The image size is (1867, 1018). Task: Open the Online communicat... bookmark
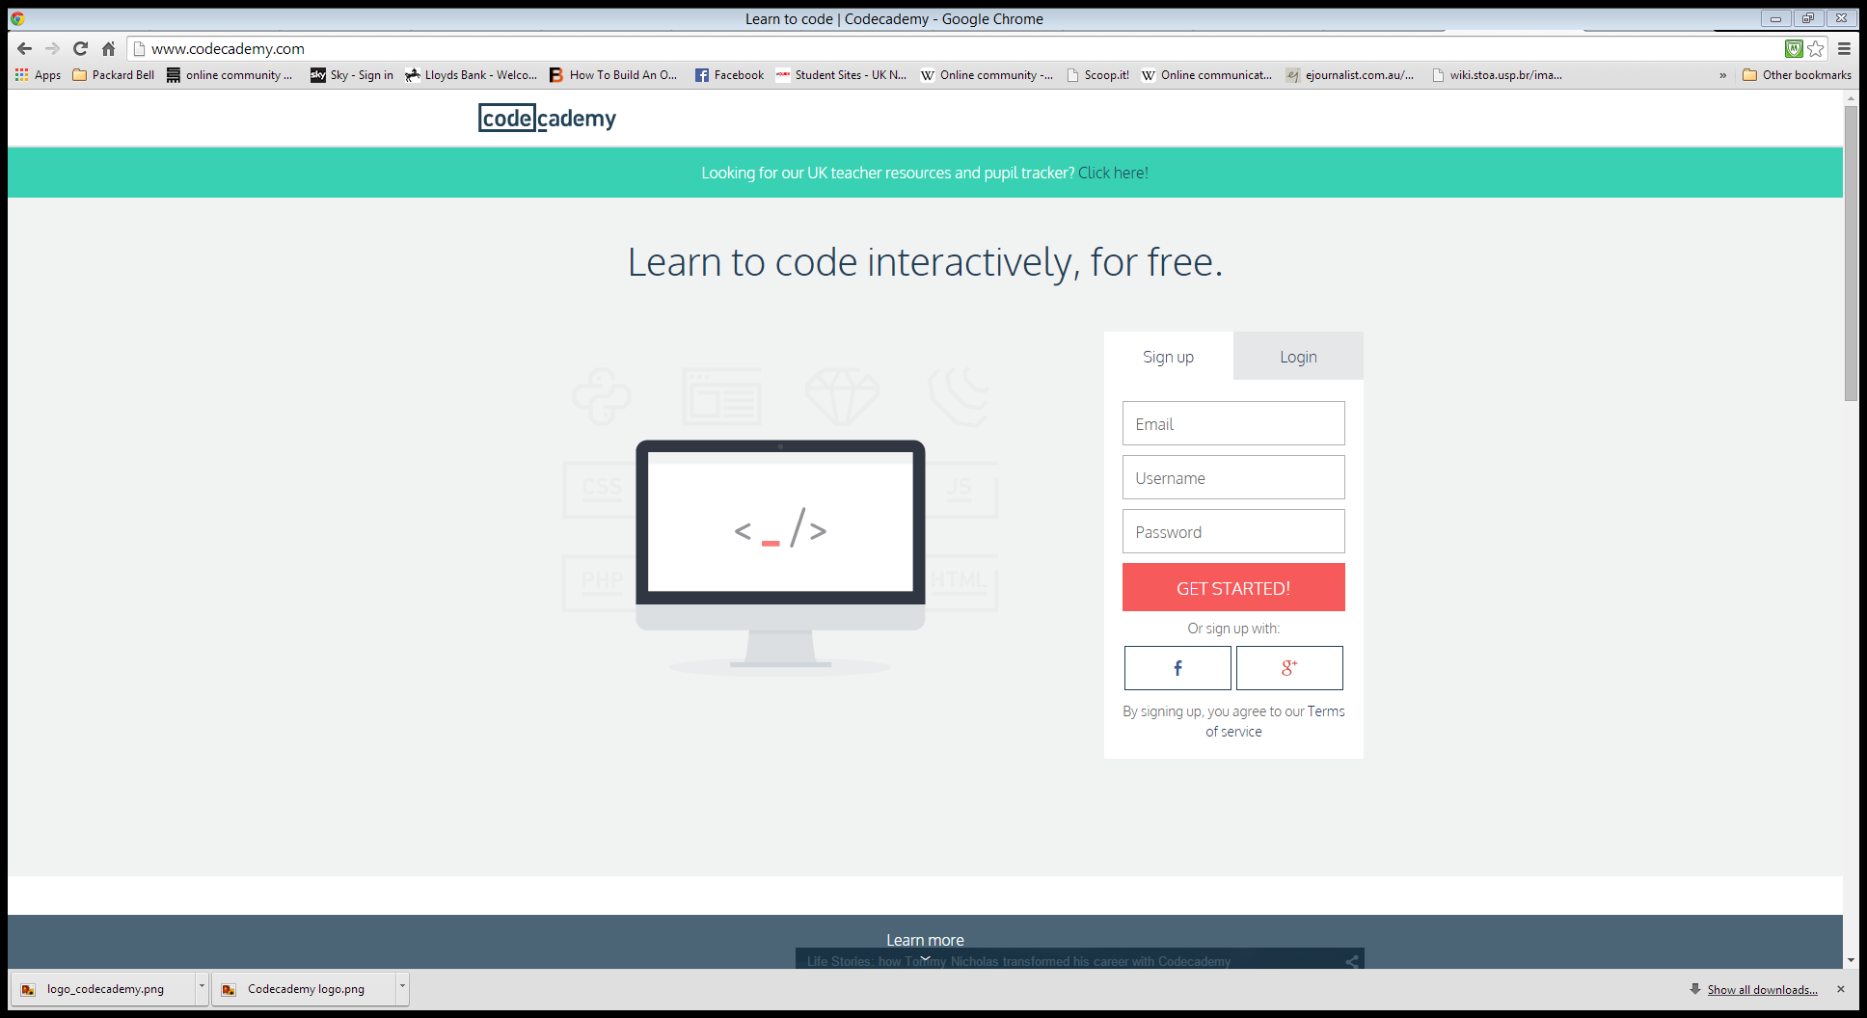click(x=1206, y=75)
